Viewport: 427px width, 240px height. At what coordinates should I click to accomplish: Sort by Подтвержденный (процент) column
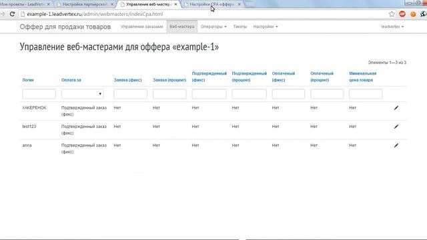point(249,77)
